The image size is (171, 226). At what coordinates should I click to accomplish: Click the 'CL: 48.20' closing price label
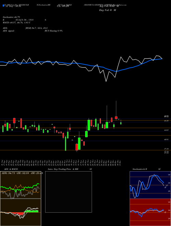(63, 6)
